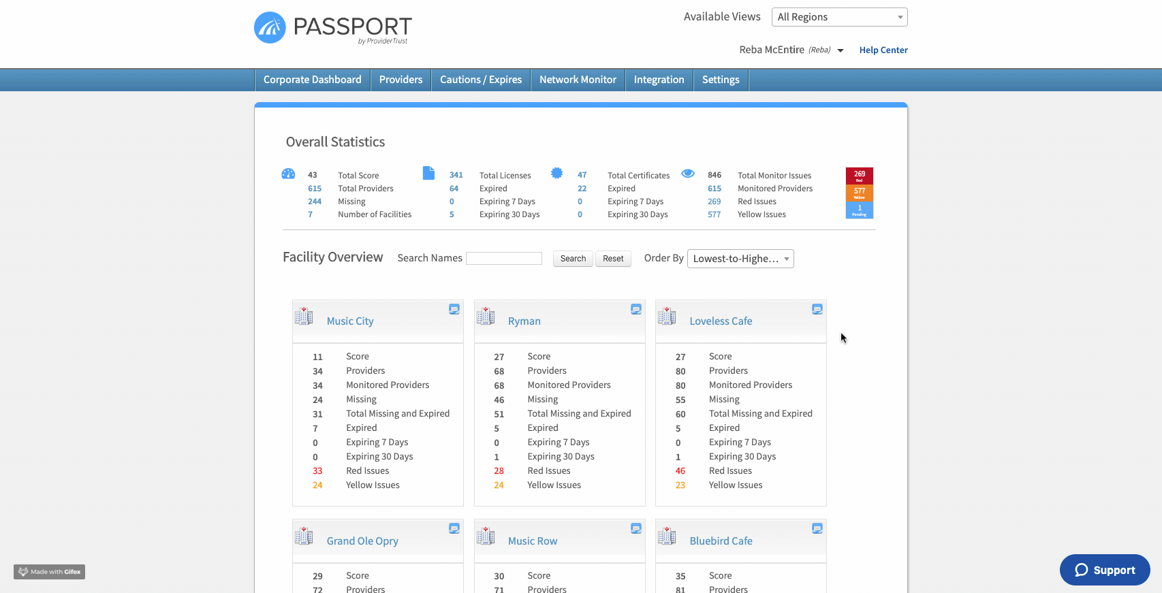The image size is (1162, 593).
Task: Open the Order By dropdown
Action: pyautogui.click(x=740, y=259)
